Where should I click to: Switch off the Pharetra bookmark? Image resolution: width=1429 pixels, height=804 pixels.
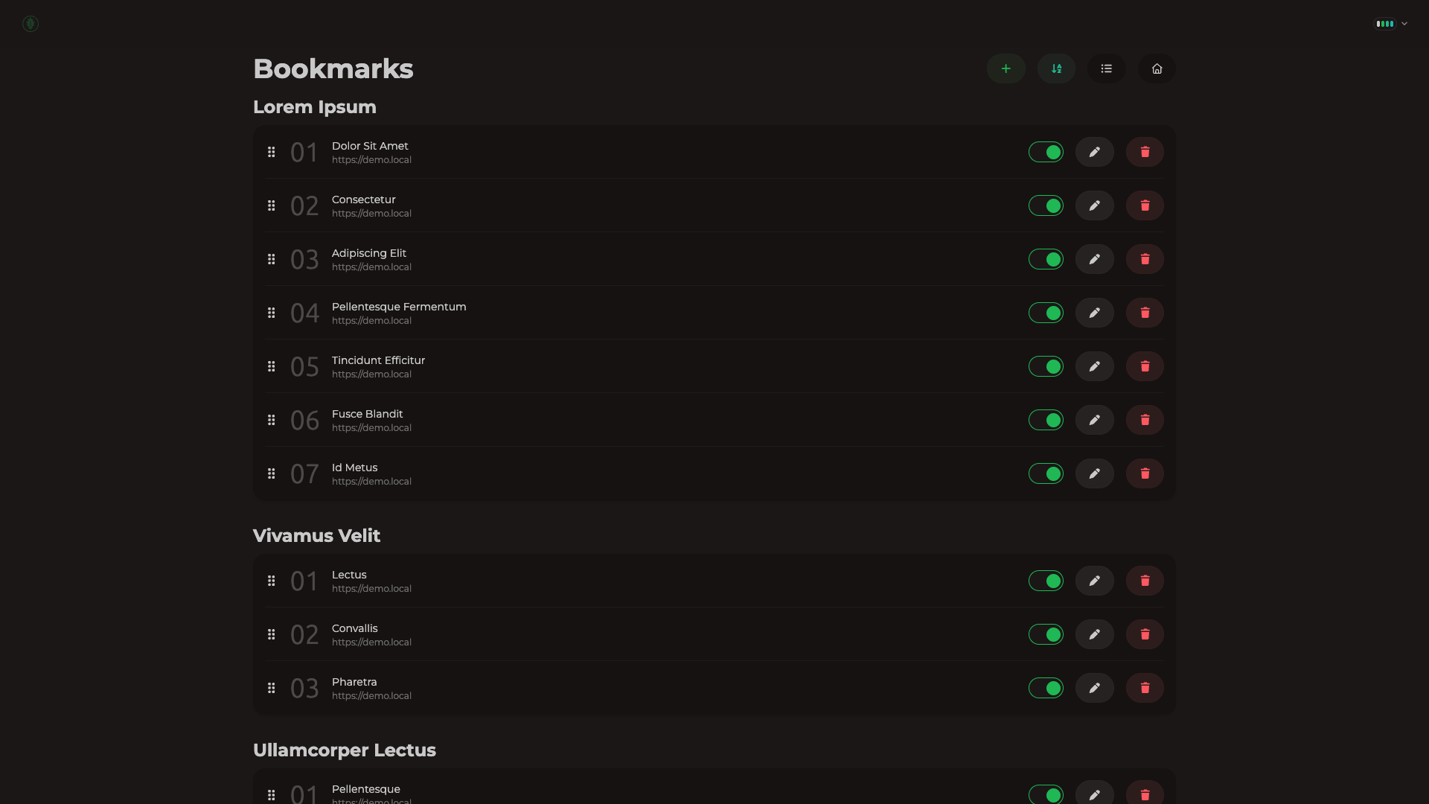coord(1046,688)
